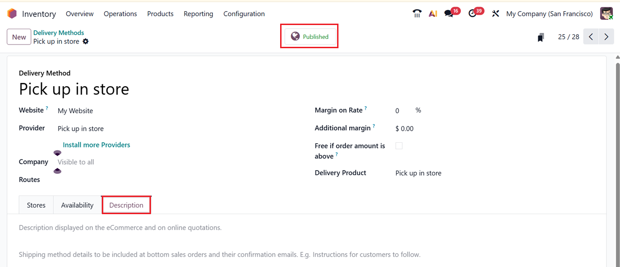620x267 pixels.
Task: Toggle the Published website status button
Action: (310, 37)
